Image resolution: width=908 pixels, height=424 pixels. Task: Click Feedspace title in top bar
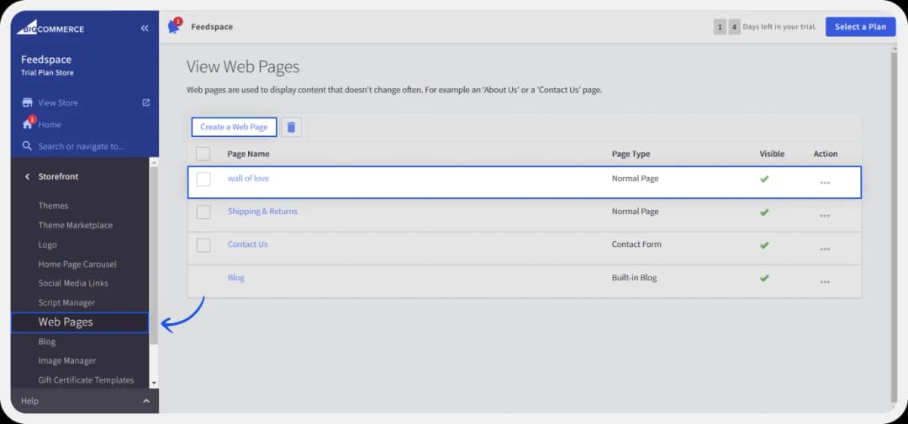click(x=212, y=27)
